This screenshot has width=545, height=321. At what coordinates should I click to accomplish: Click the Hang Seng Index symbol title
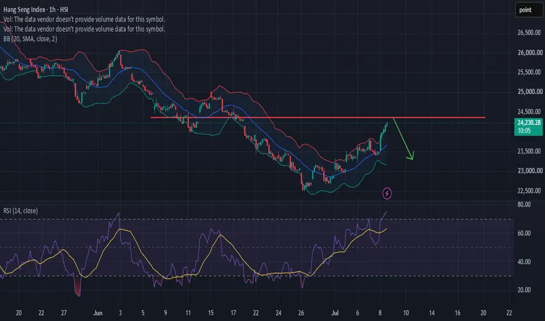36,9
